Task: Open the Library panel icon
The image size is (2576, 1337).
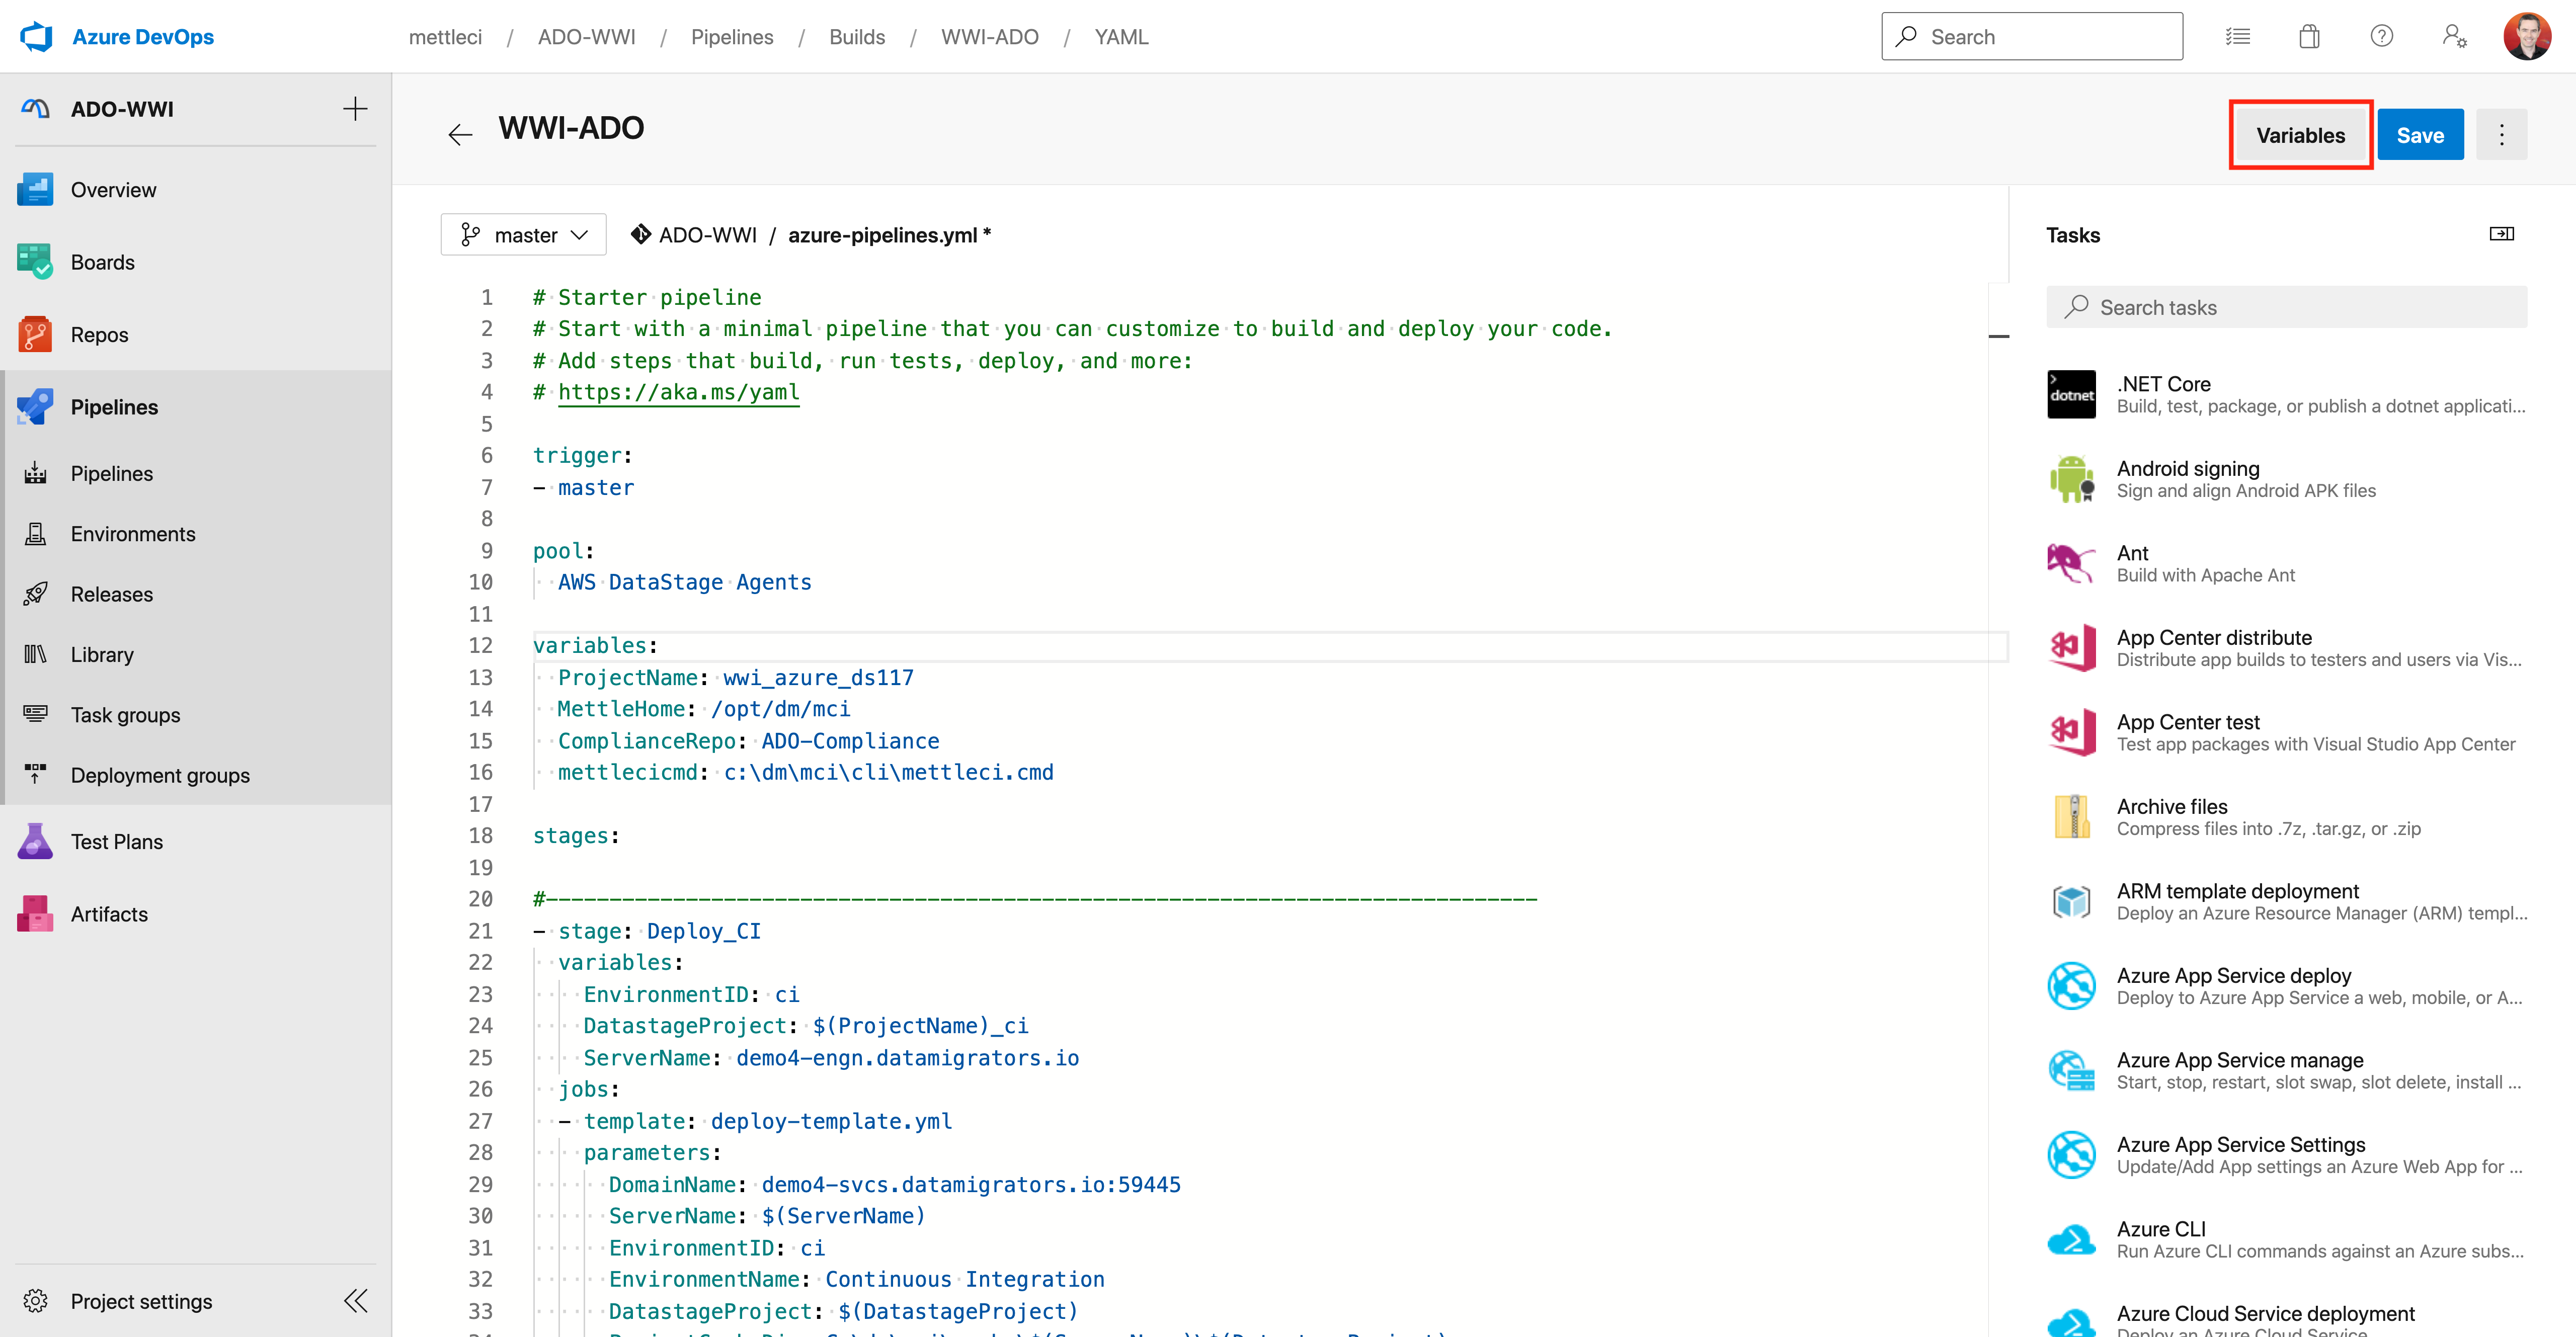Action: click(35, 654)
